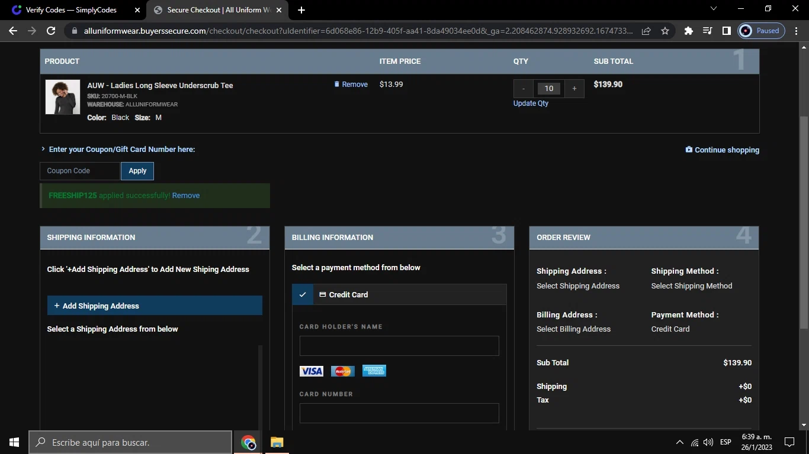Click the Chrome icon in taskbar

[x=248, y=442]
